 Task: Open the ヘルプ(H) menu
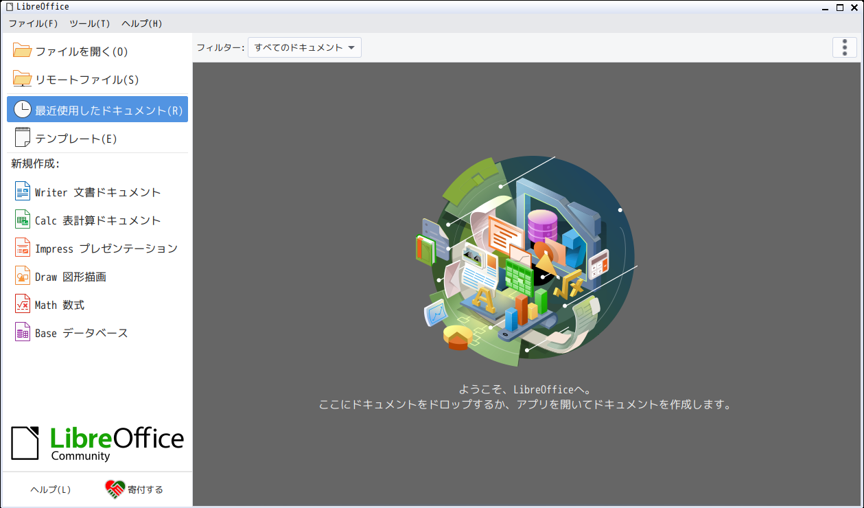(142, 23)
